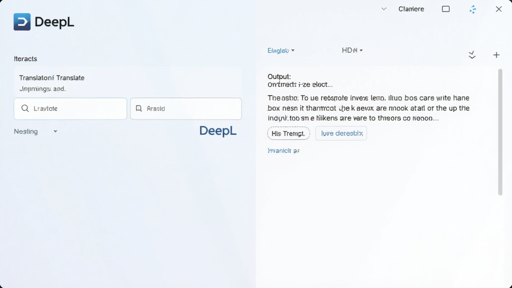Click the blue dotted sparkle icon in title bar
The width and height of the screenshot is (512, 288).
[473, 9]
